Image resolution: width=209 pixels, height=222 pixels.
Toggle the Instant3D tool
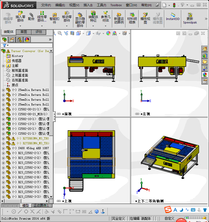pyautogui.click(x=173, y=16)
